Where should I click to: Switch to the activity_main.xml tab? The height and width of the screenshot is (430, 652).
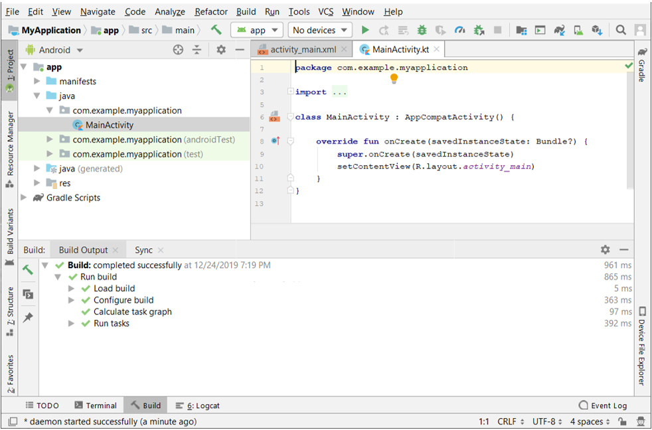click(x=303, y=50)
